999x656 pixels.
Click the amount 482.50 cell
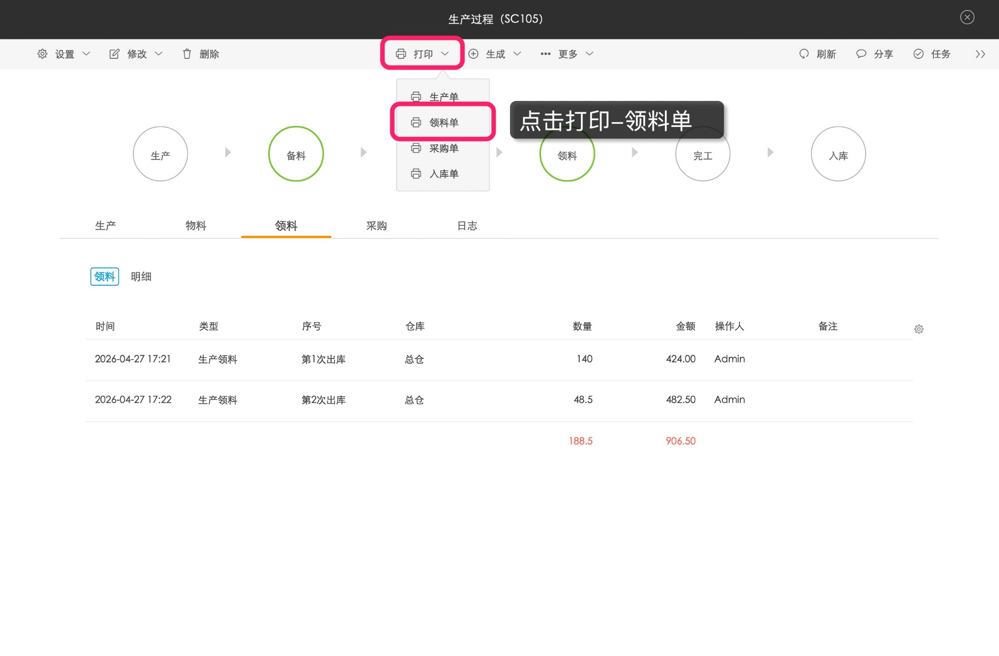681,400
